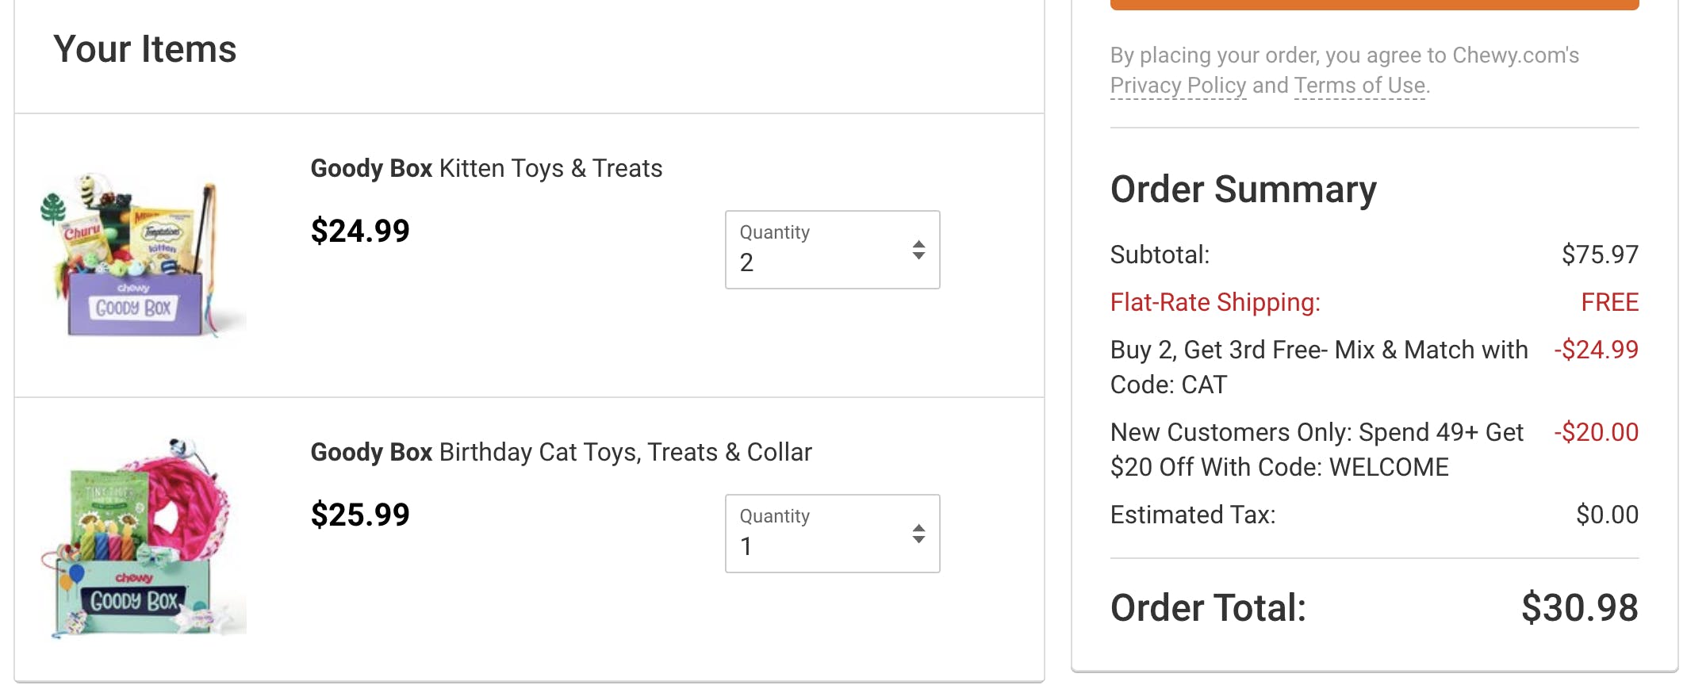The image size is (1687, 689).
Task: Select the New Customers Only WELCOME promo text
Action: click(1317, 449)
